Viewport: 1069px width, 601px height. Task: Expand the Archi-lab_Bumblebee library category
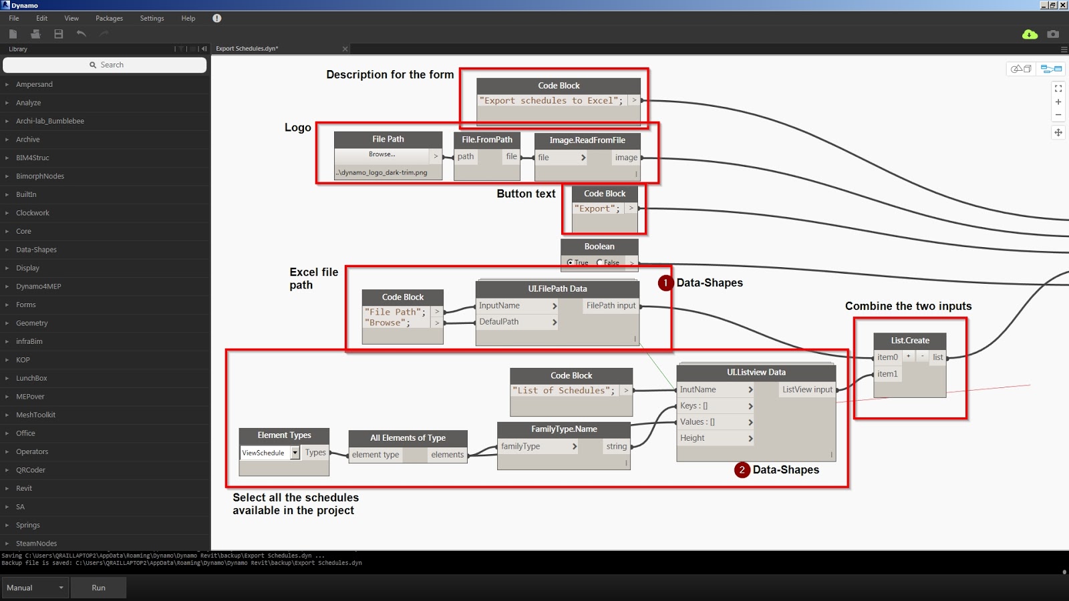tap(7, 121)
